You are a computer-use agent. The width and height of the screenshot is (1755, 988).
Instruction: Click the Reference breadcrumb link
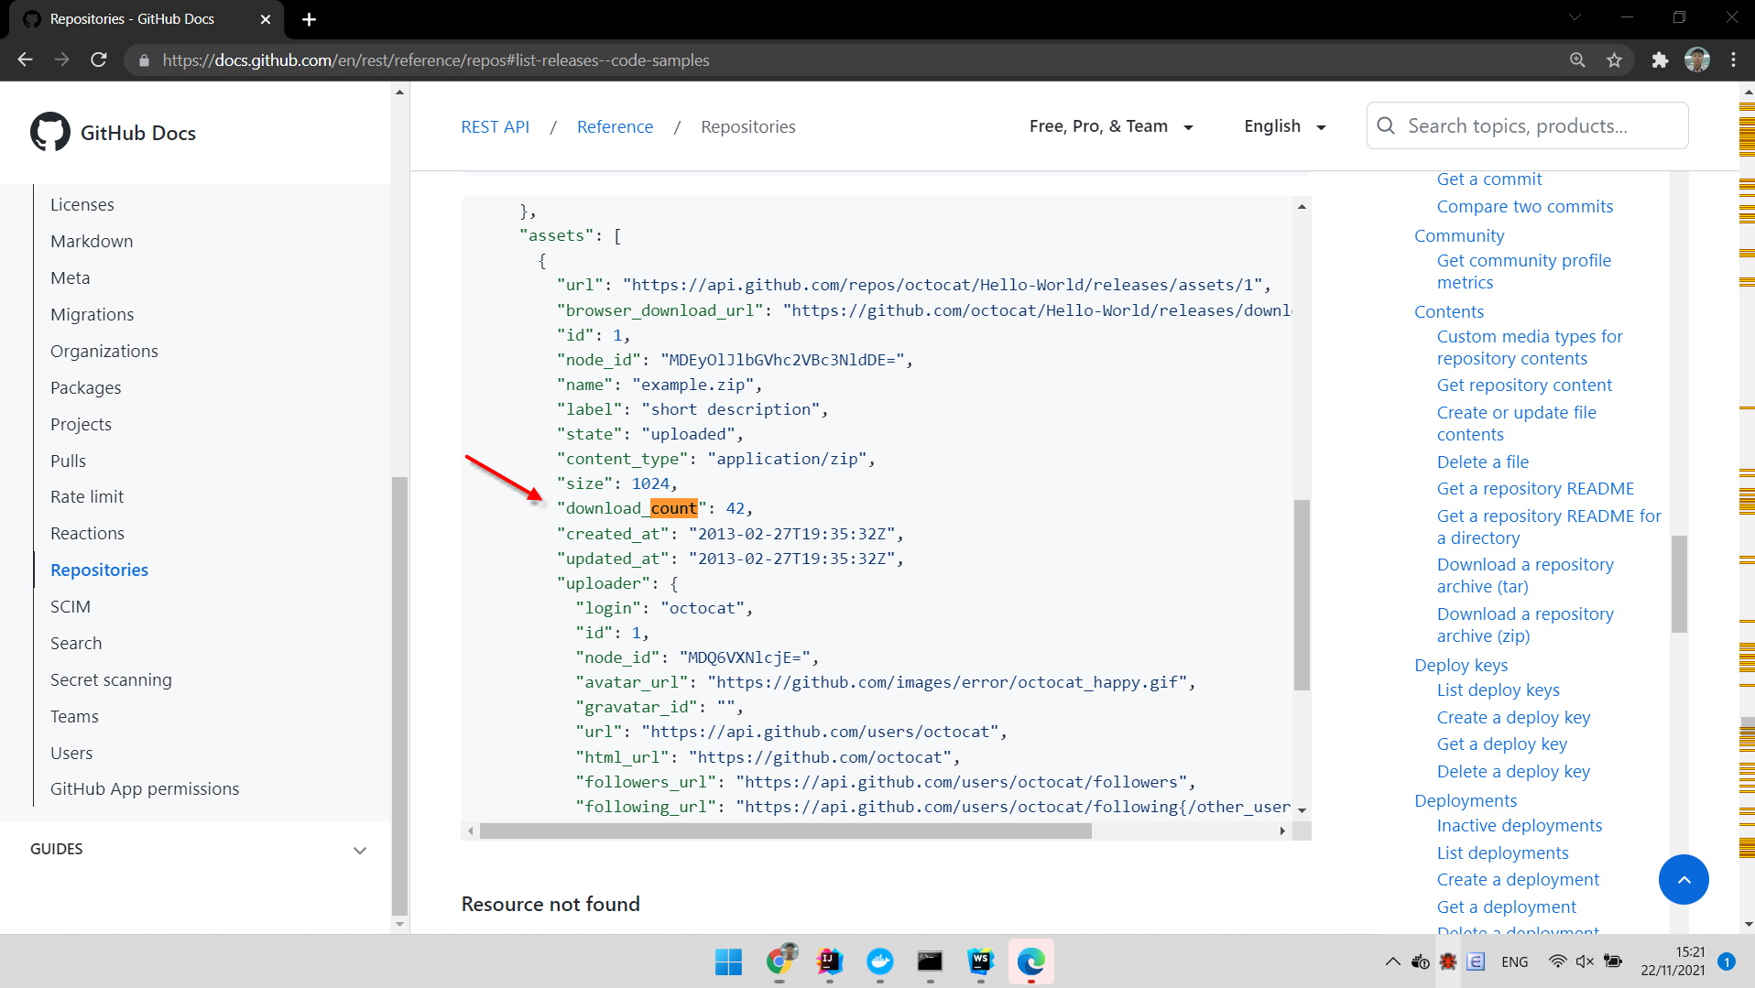click(615, 126)
